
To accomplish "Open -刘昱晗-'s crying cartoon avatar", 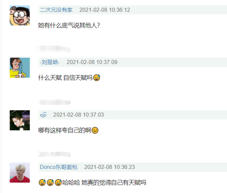I will (x=20, y=68).
